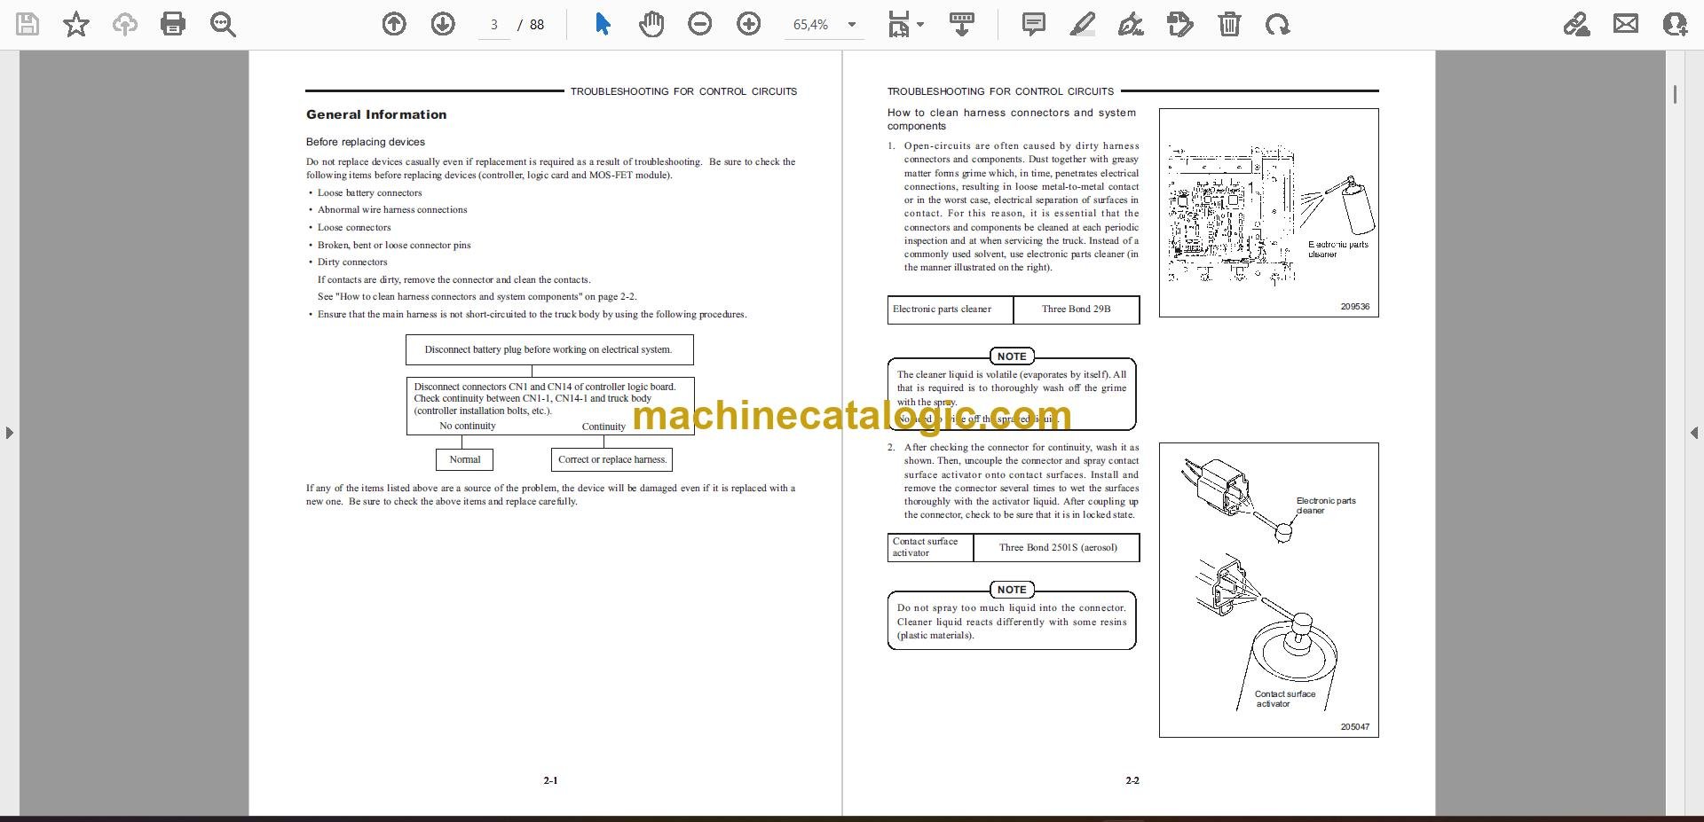Click 'Before replacing devices' subheading
Image resolution: width=1704 pixels, height=822 pixels.
coord(366,142)
